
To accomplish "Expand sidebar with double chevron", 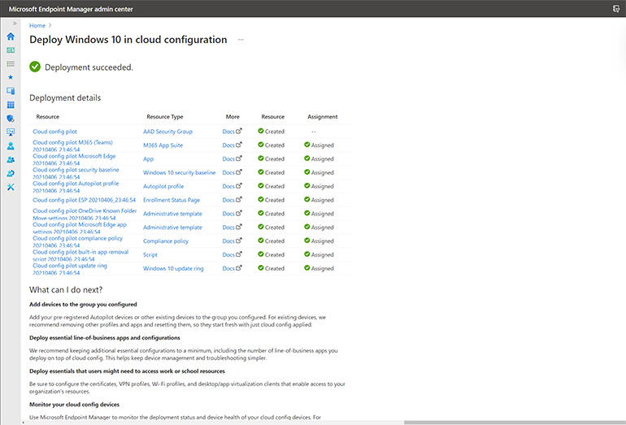I will (x=15, y=23).
